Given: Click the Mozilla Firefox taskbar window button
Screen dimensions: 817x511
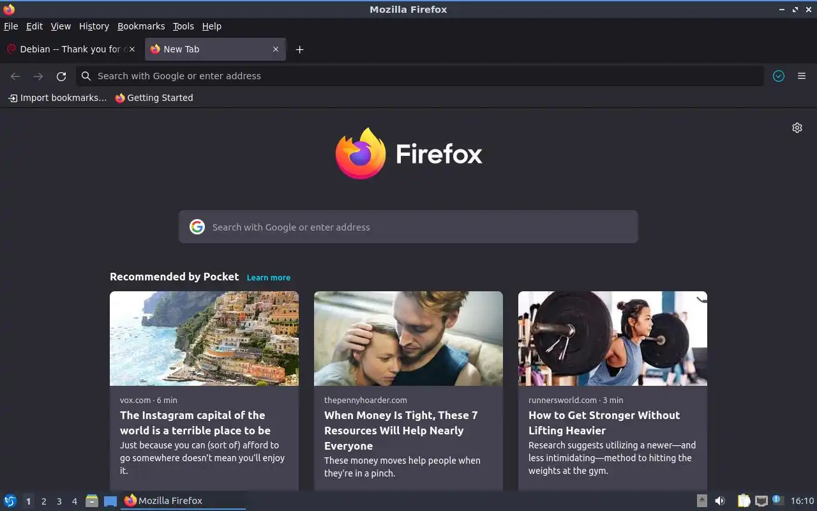Looking at the screenshot, I should (x=183, y=501).
